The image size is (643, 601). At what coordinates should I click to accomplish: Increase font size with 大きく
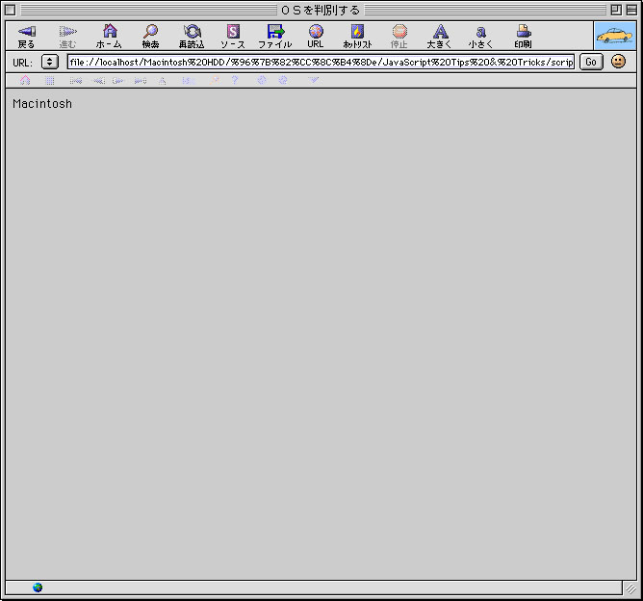click(440, 36)
